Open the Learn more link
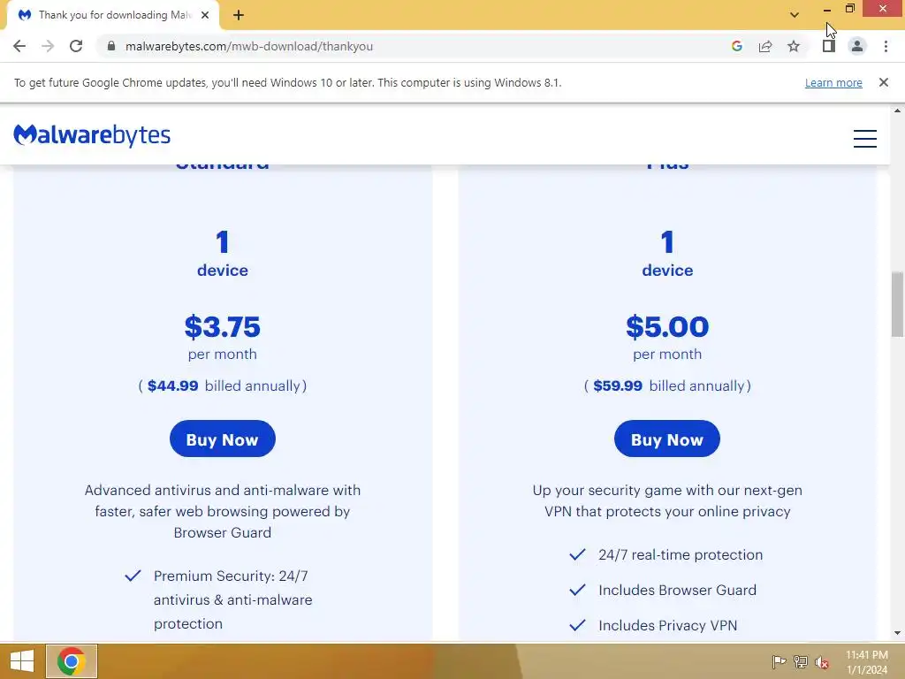Viewport: 905px width, 679px height. pos(833,82)
